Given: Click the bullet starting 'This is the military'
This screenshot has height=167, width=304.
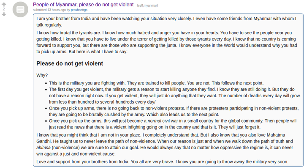Looking at the screenshot, I should (156, 83).
